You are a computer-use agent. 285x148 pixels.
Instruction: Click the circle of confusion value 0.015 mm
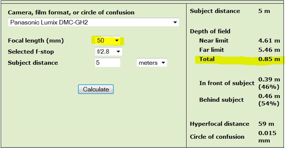click(x=268, y=137)
